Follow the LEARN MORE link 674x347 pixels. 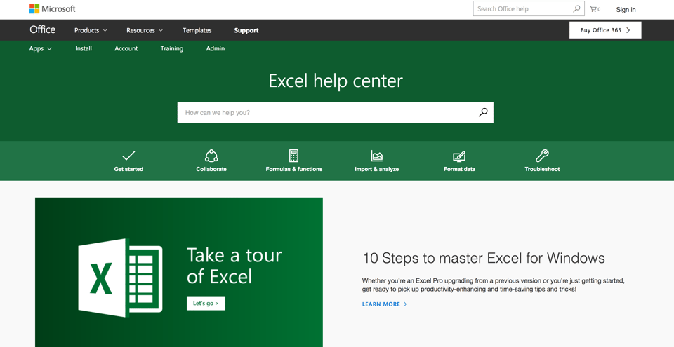click(384, 304)
